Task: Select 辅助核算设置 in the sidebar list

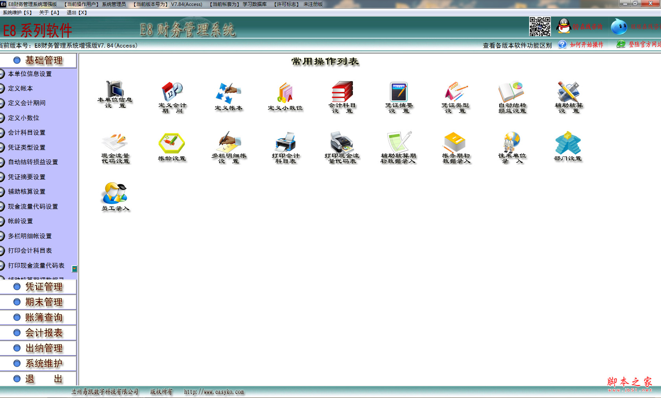Action: [27, 192]
